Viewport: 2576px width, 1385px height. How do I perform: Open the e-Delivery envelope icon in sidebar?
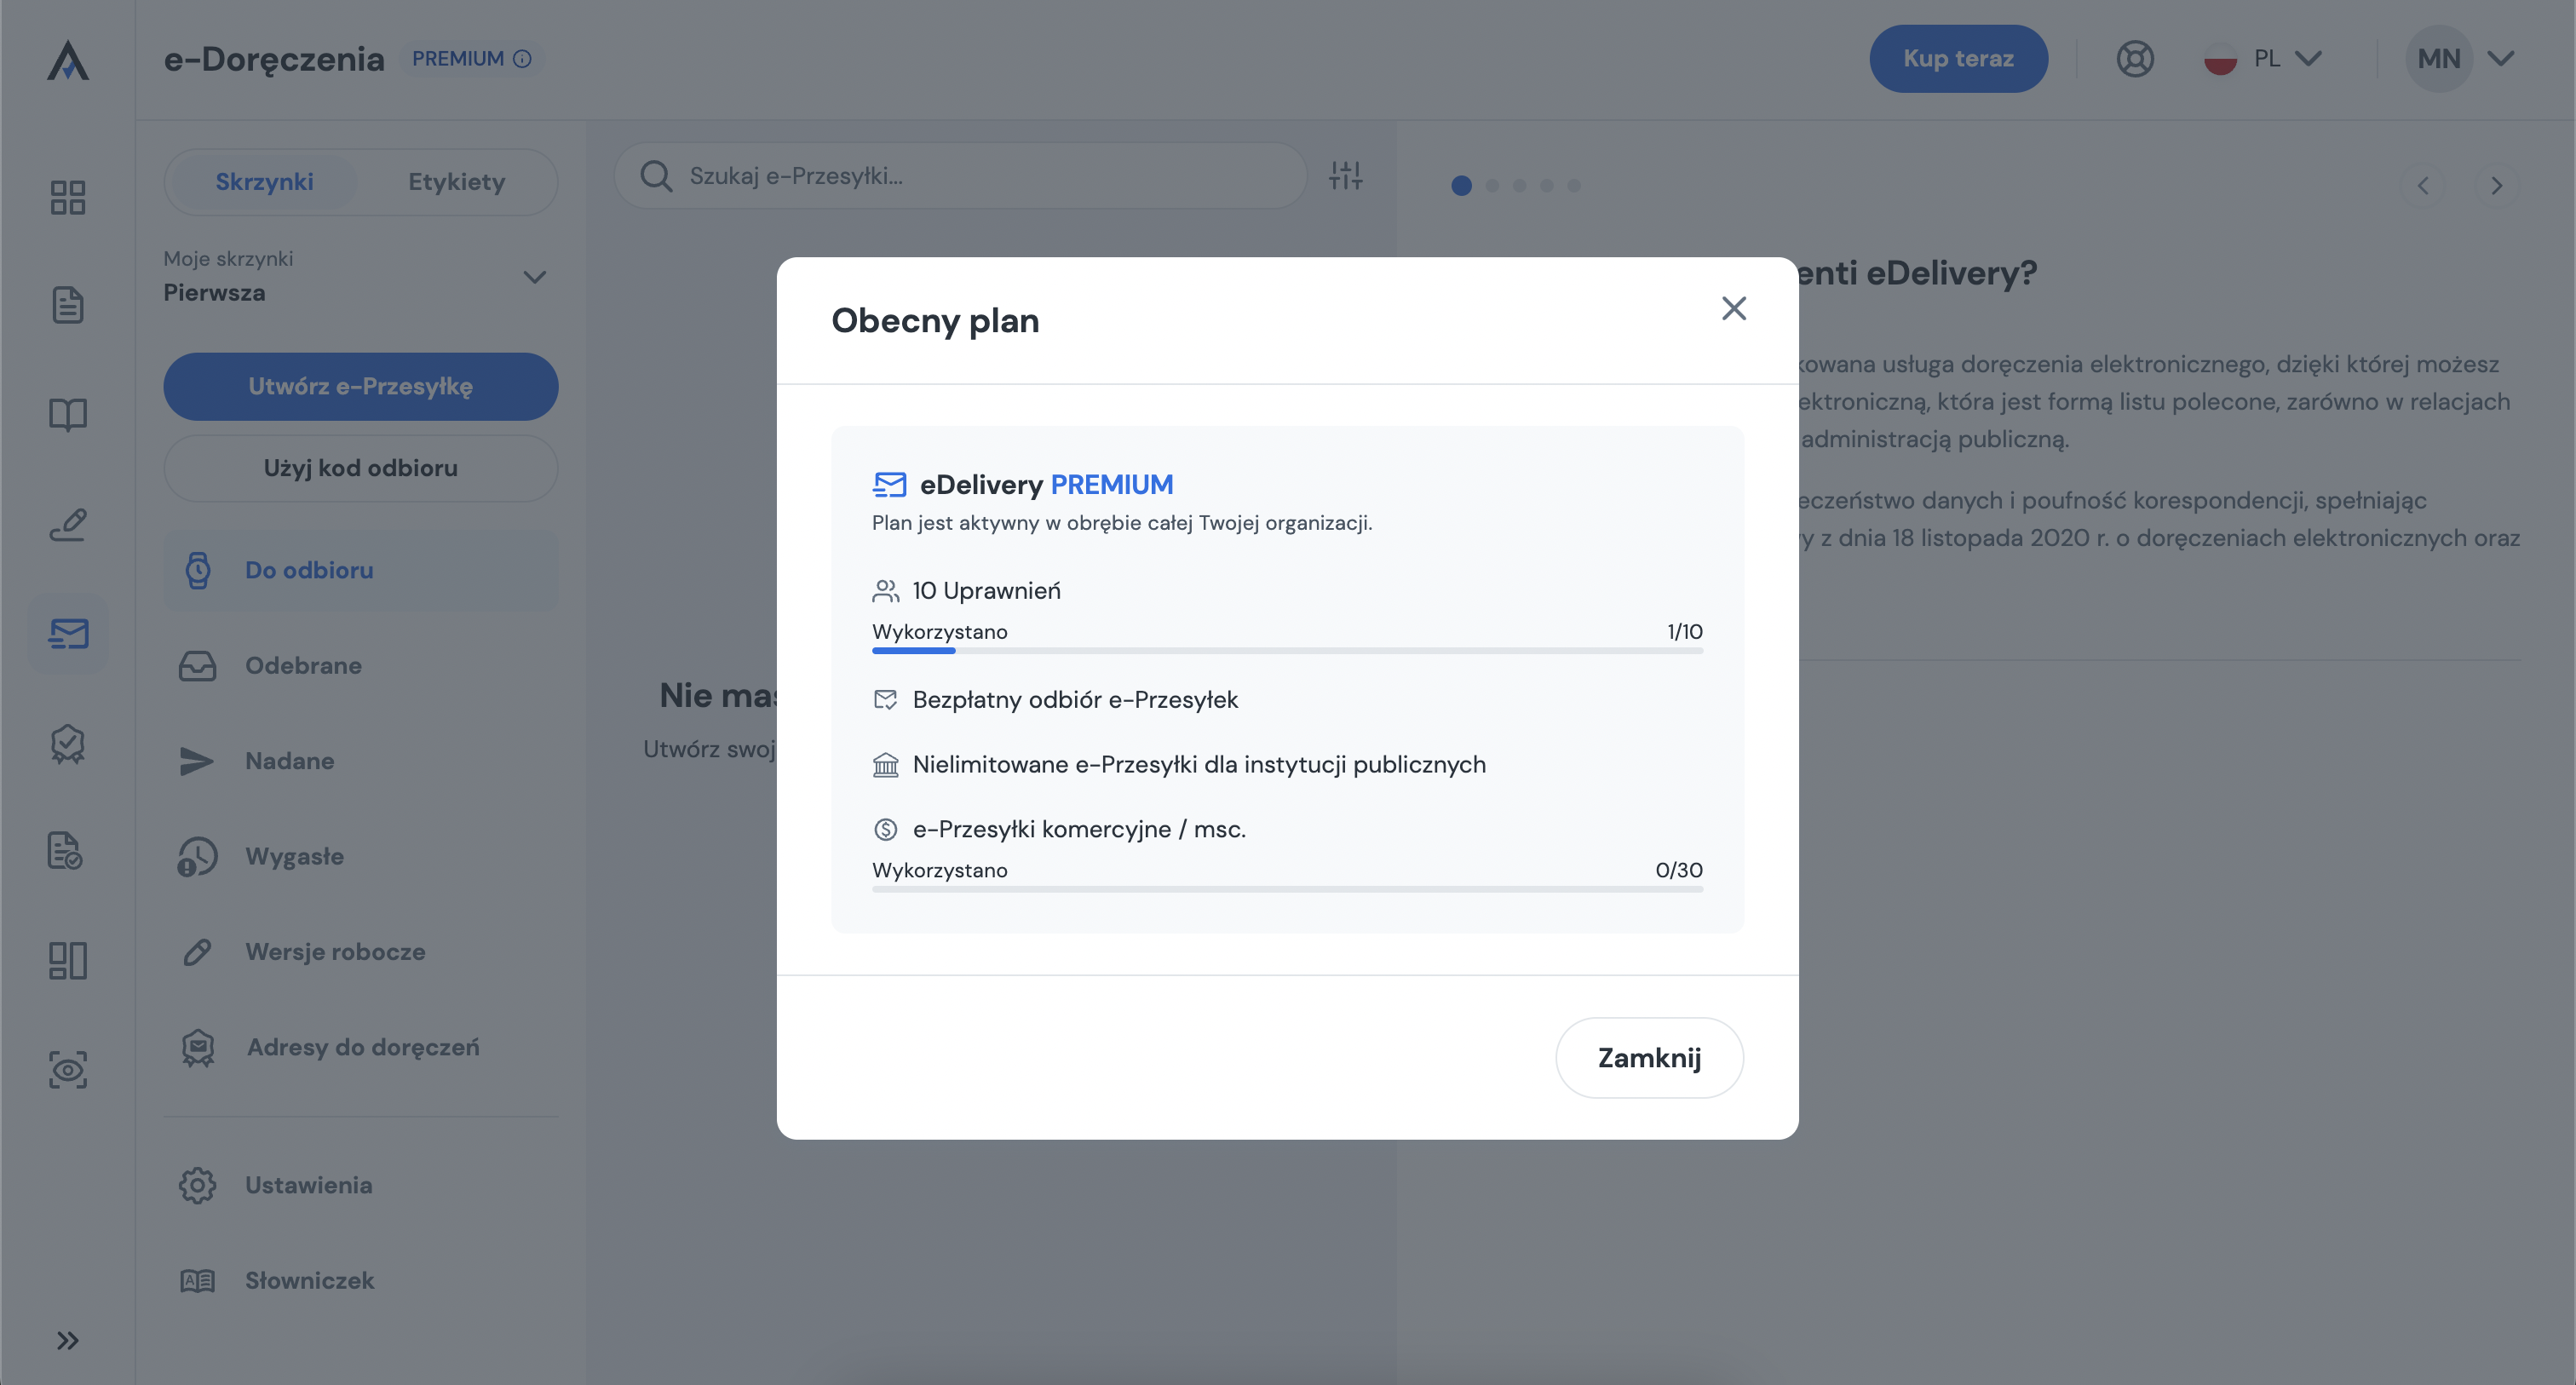[68, 633]
